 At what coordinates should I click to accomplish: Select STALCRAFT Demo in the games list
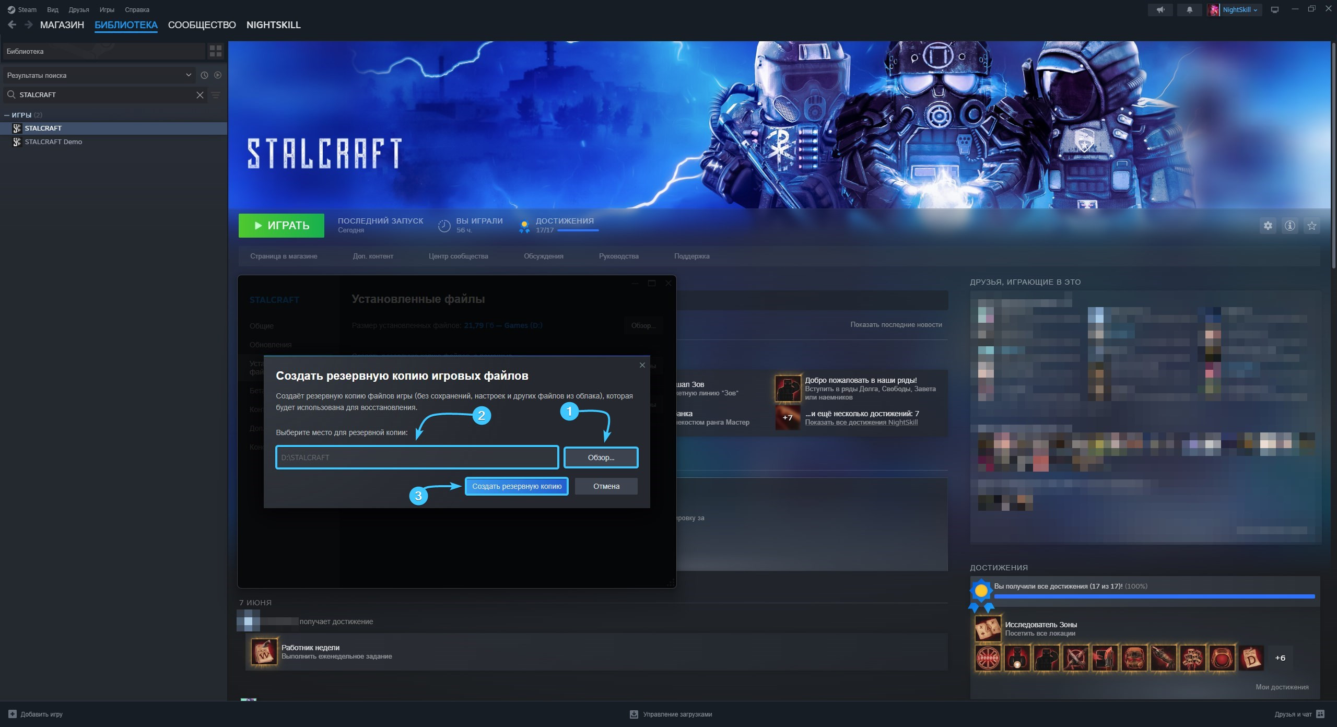click(53, 142)
